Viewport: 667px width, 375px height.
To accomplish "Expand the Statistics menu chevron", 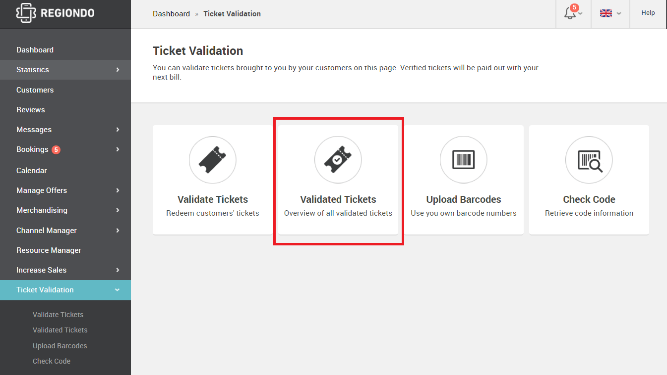I will 118,70.
